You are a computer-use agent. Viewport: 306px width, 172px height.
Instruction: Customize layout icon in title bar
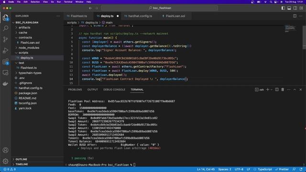pos(301,8)
